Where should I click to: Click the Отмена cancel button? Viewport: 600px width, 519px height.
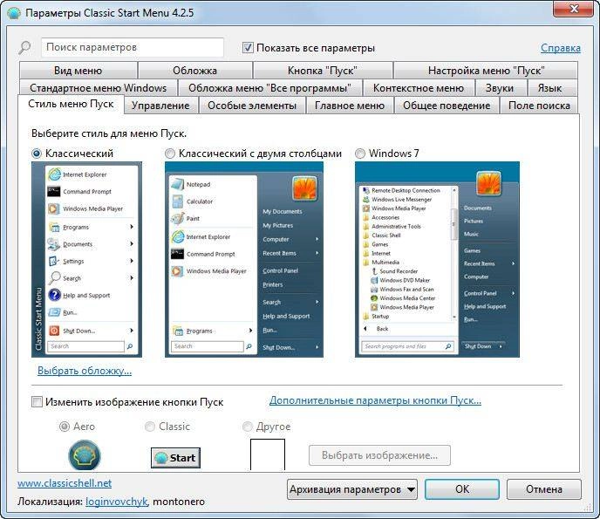(544, 489)
